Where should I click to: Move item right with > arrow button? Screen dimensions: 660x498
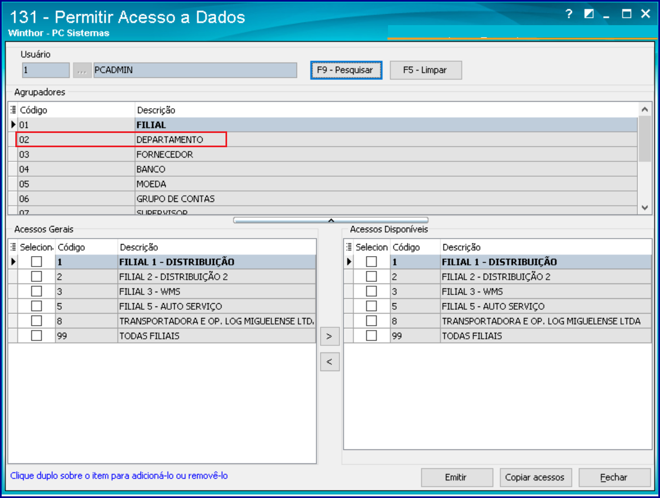[329, 337]
